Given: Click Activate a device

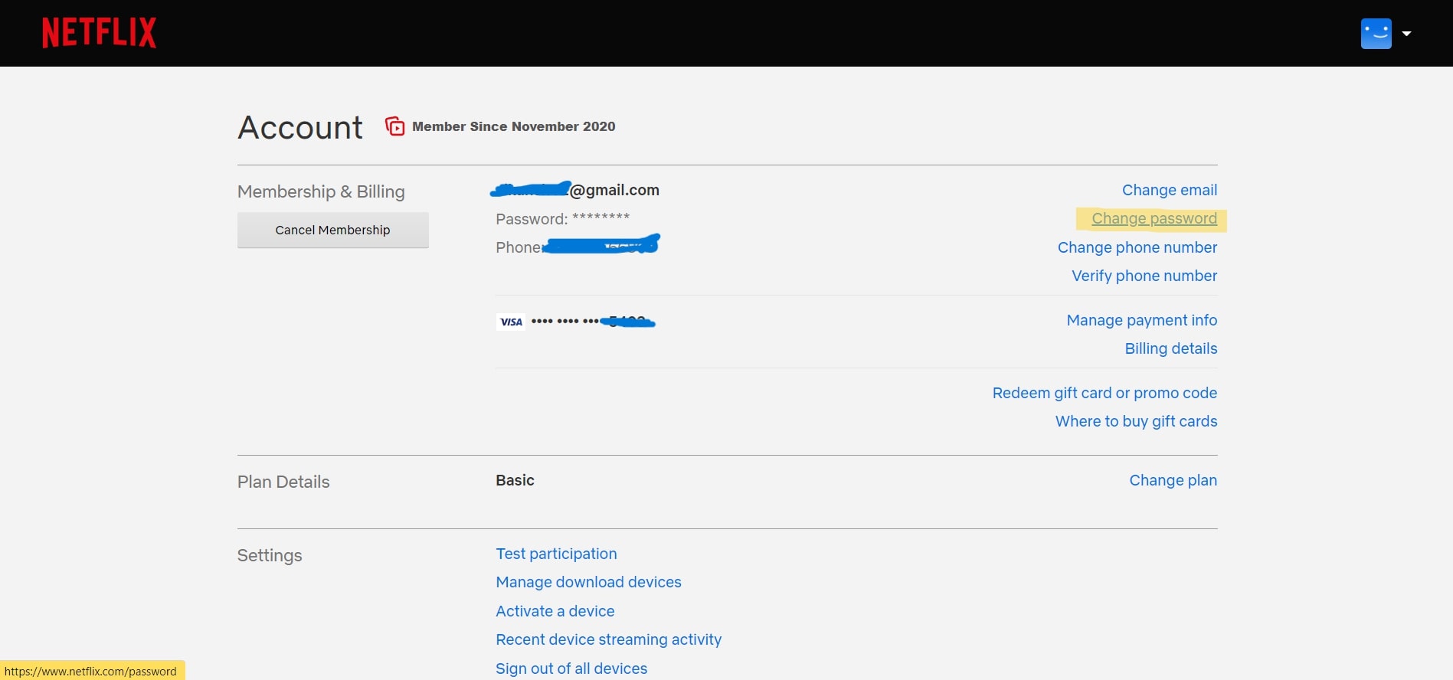Looking at the screenshot, I should (555, 611).
